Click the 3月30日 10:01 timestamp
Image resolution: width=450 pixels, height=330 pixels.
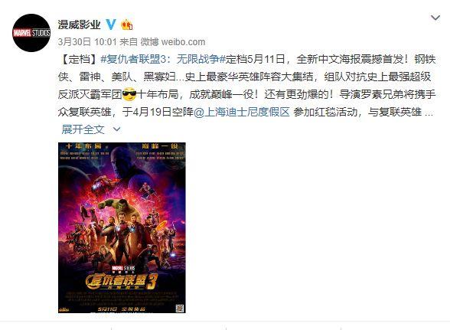pyautogui.click(x=87, y=42)
